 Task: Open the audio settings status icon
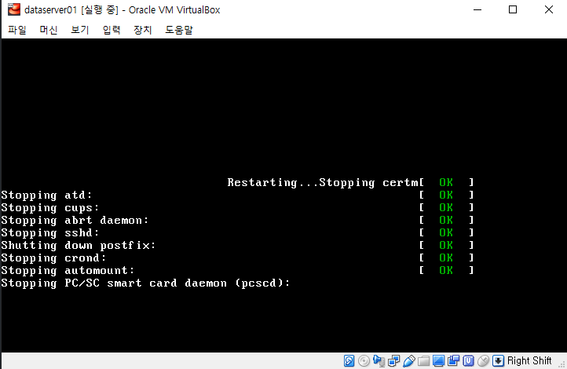379,360
